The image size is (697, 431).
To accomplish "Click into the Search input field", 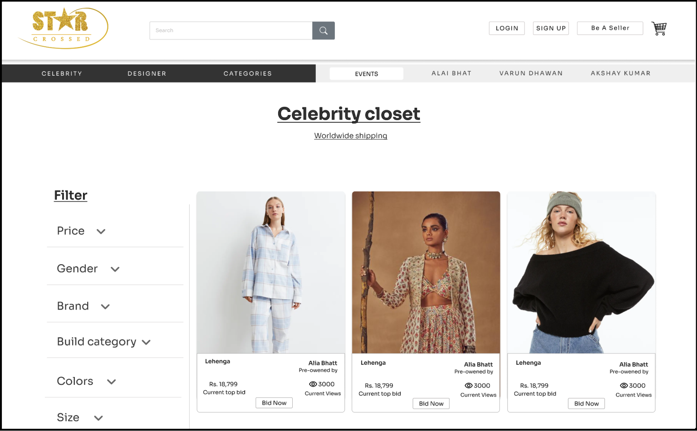I will [231, 30].
